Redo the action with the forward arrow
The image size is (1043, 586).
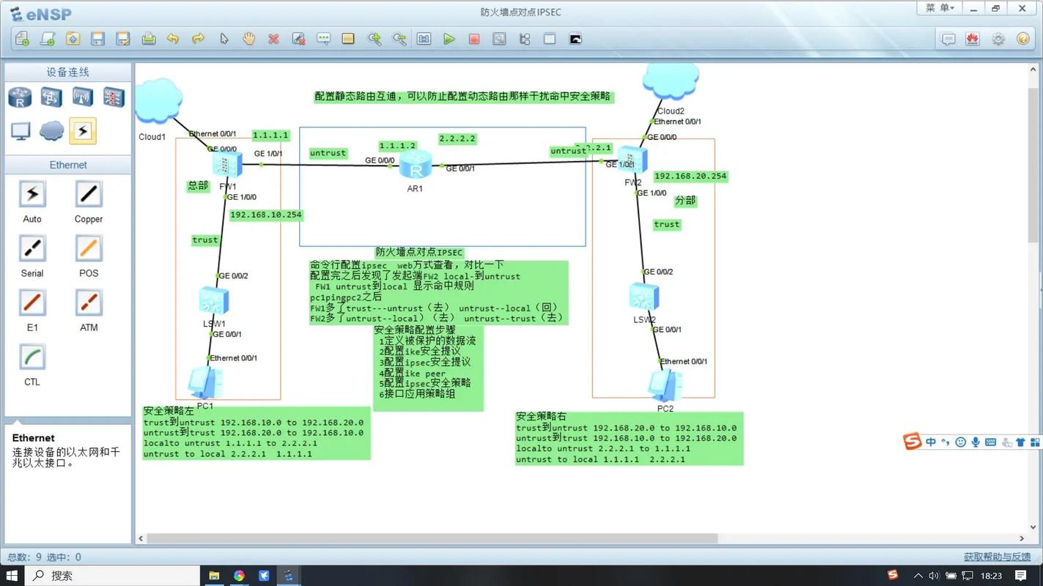(x=198, y=39)
